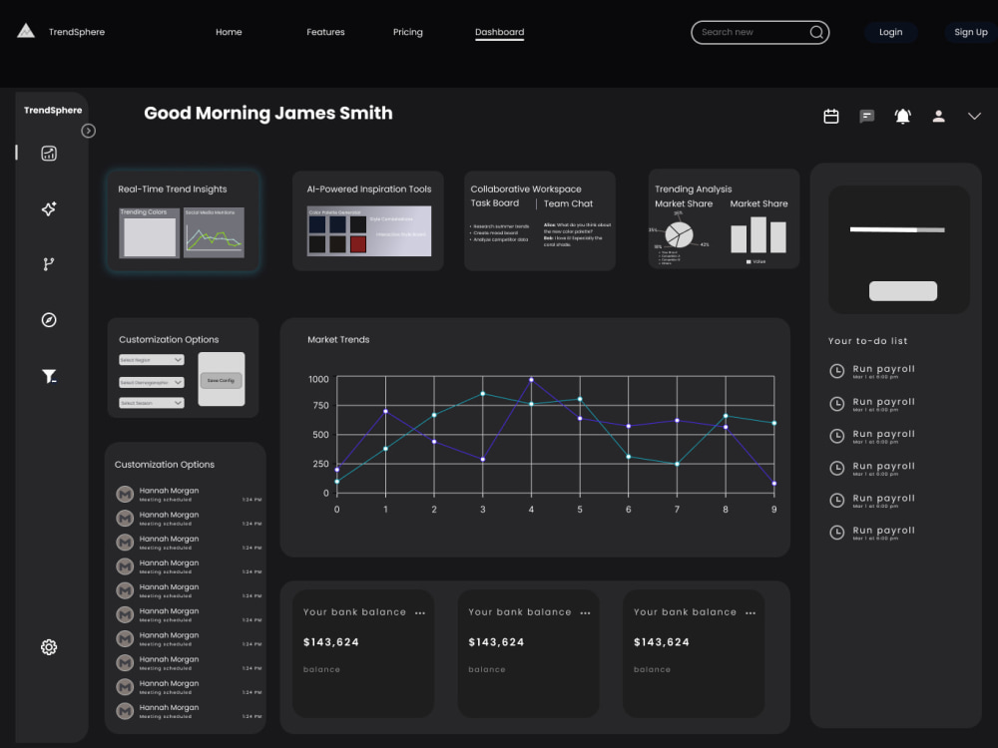The height and width of the screenshot is (748, 998).
Task: Open the Real-Time Trend Insights card title
Action: (172, 188)
